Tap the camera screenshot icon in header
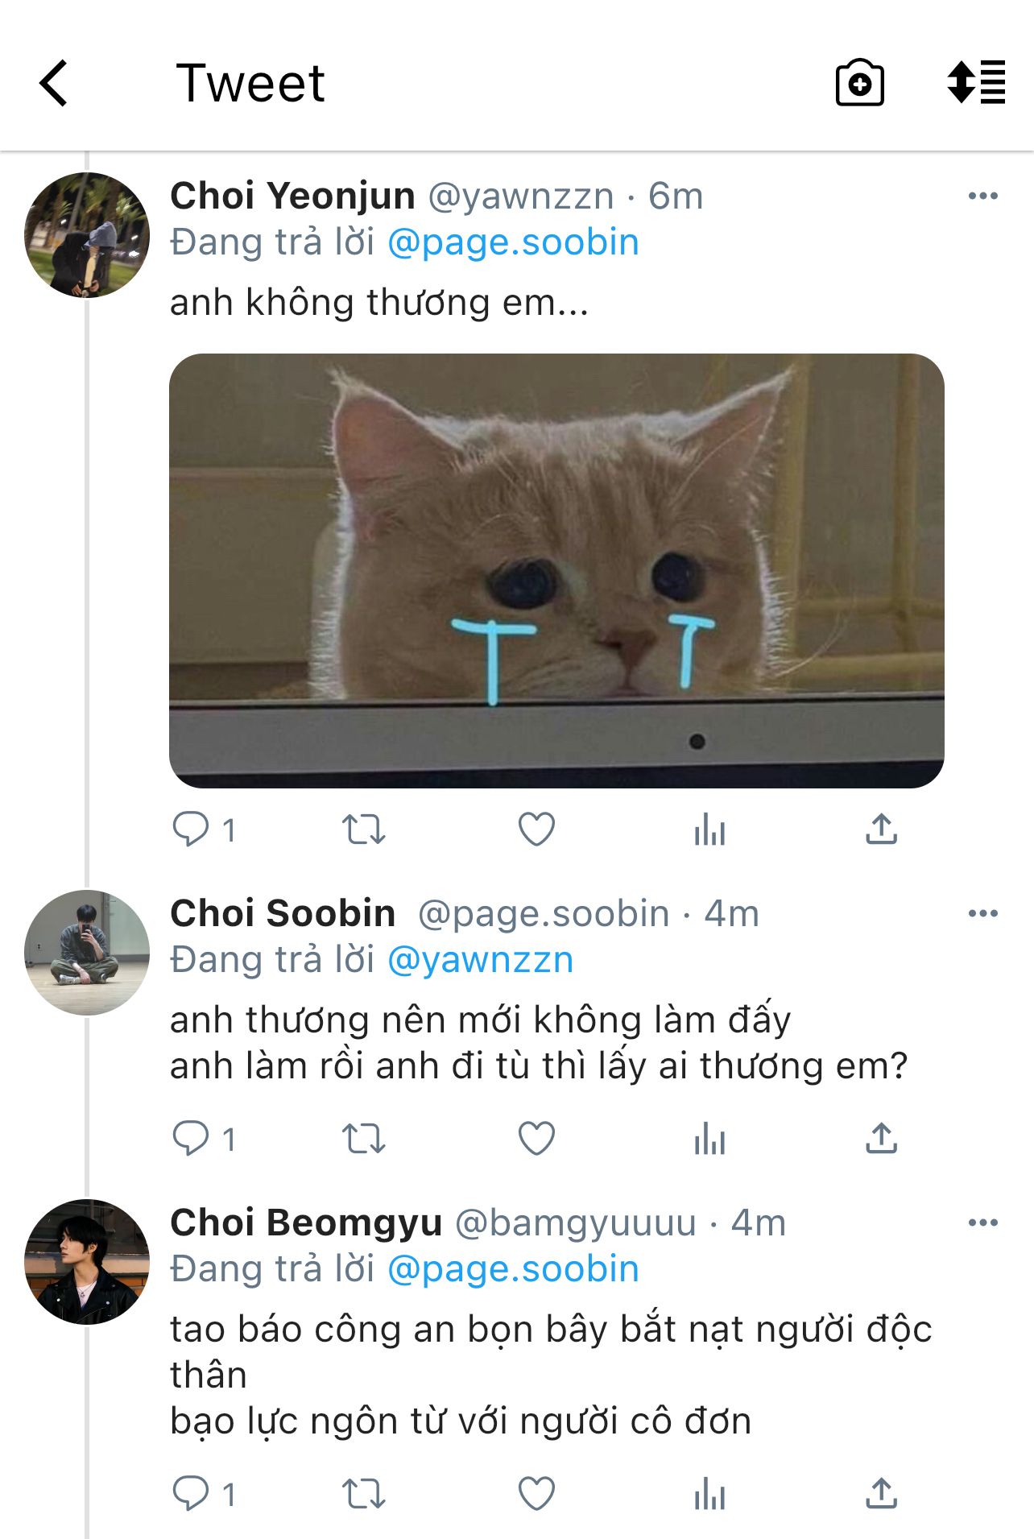 [859, 83]
